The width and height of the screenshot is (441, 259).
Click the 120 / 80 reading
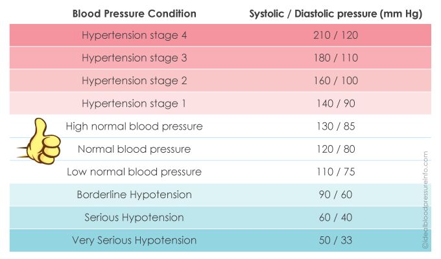coord(337,149)
